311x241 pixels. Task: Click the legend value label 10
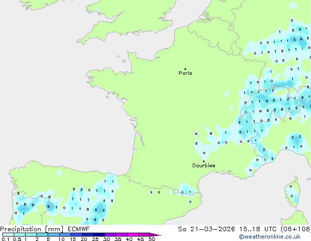(x=60, y=239)
